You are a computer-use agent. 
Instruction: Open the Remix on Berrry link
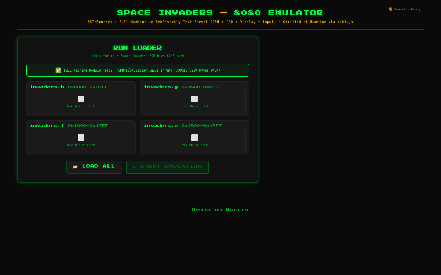(x=220, y=209)
